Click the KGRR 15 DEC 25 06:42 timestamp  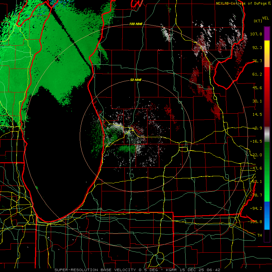[193, 270]
